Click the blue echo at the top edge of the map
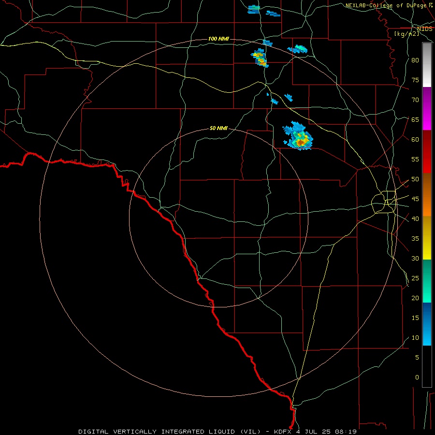The height and width of the screenshot is (435, 435). [254, 9]
